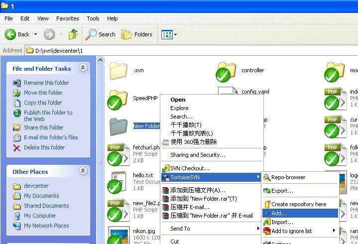Viewport: 358px width, 244px height.
Task: Open devcenter in Other Places
Action: 36,186
